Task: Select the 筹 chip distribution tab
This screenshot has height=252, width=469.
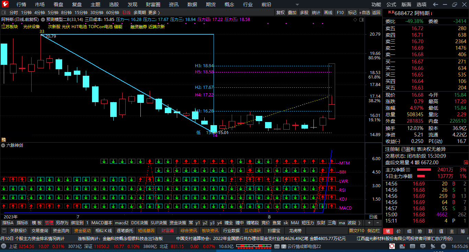Action: pyautogui.click(x=462, y=231)
